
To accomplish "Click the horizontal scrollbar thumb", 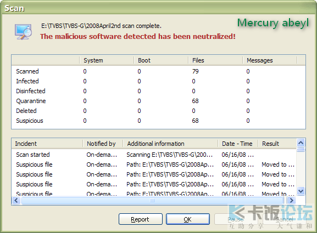I will pyautogui.click(x=152, y=201).
